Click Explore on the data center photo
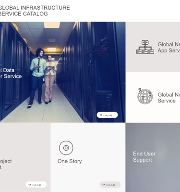Viewport: 180px width, 192px height. pos(107,115)
